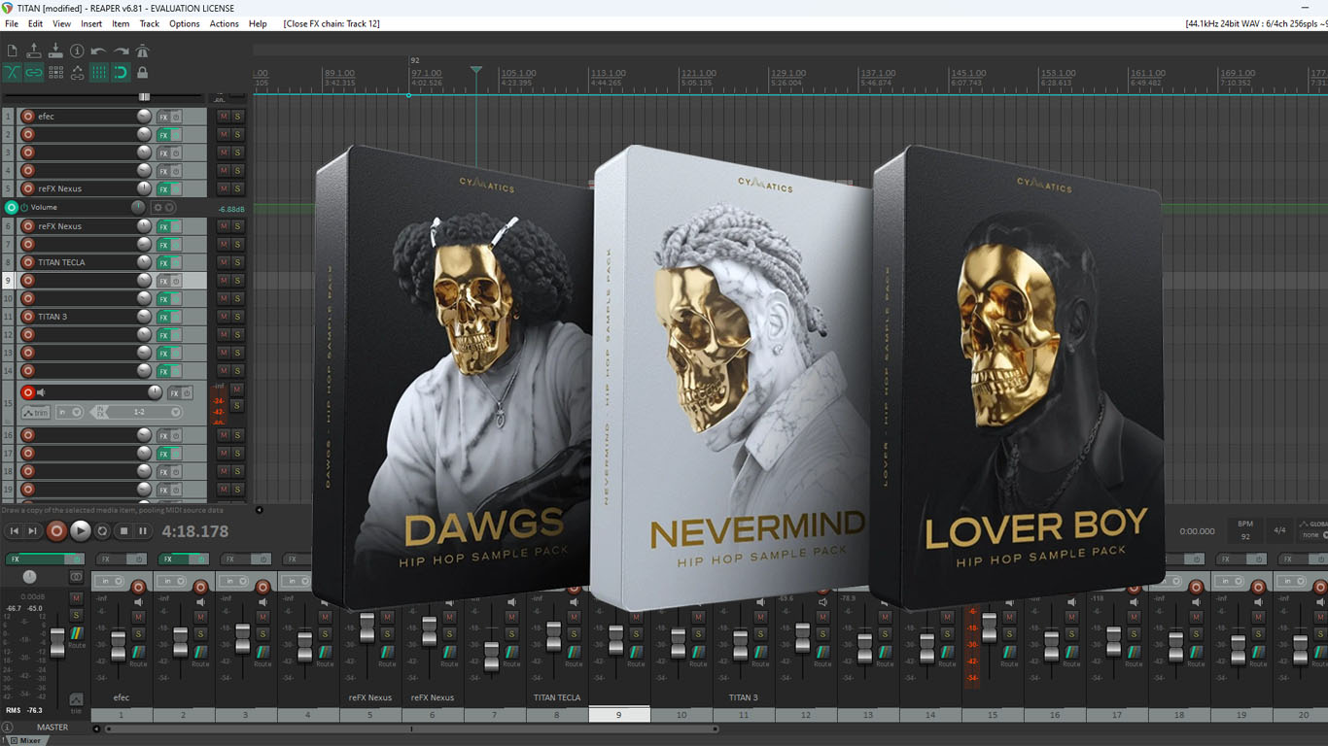Click the 4/4 time signature field
1328x746 pixels.
click(x=1279, y=530)
